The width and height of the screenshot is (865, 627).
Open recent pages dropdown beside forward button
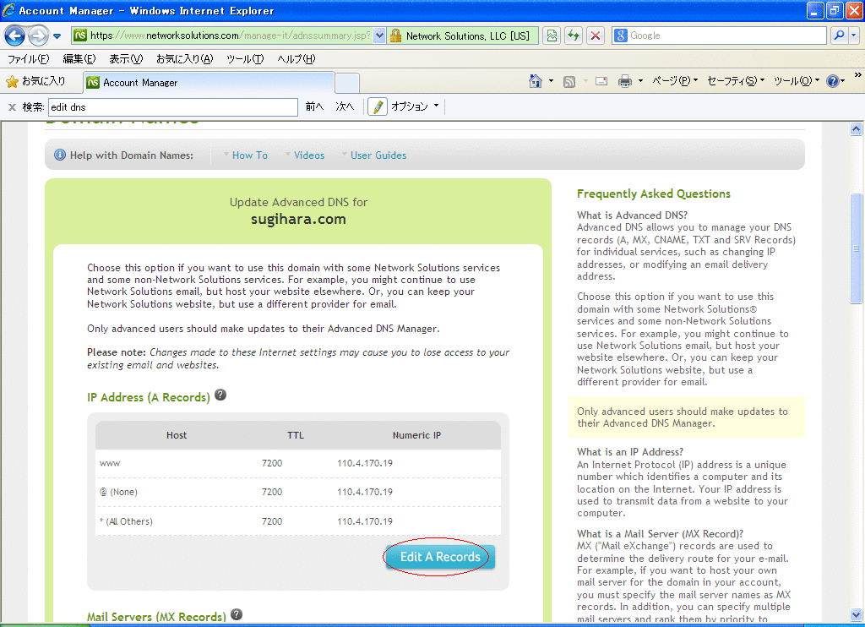click(57, 36)
